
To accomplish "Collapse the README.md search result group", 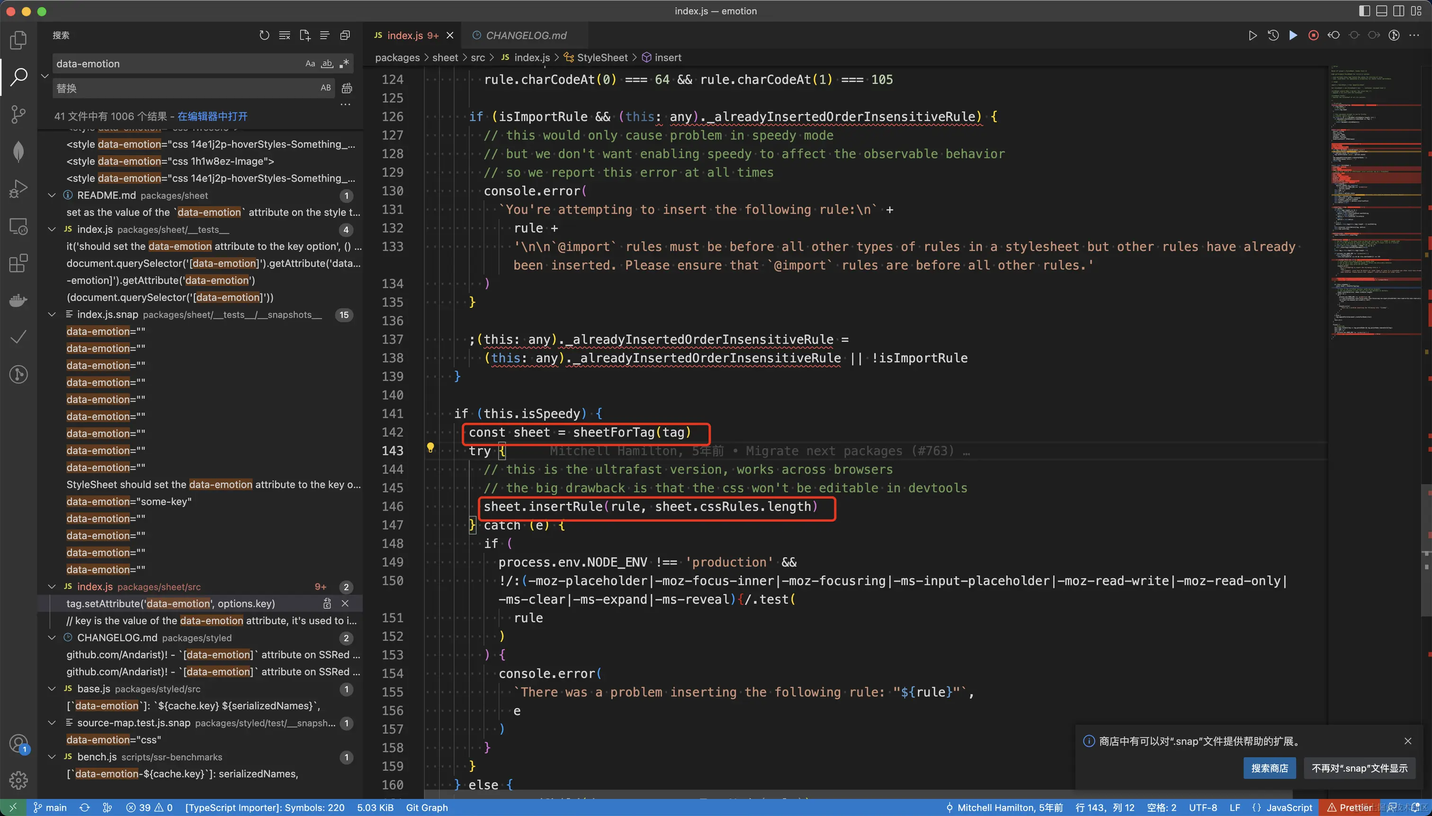I will pyautogui.click(x=52, y=195).
